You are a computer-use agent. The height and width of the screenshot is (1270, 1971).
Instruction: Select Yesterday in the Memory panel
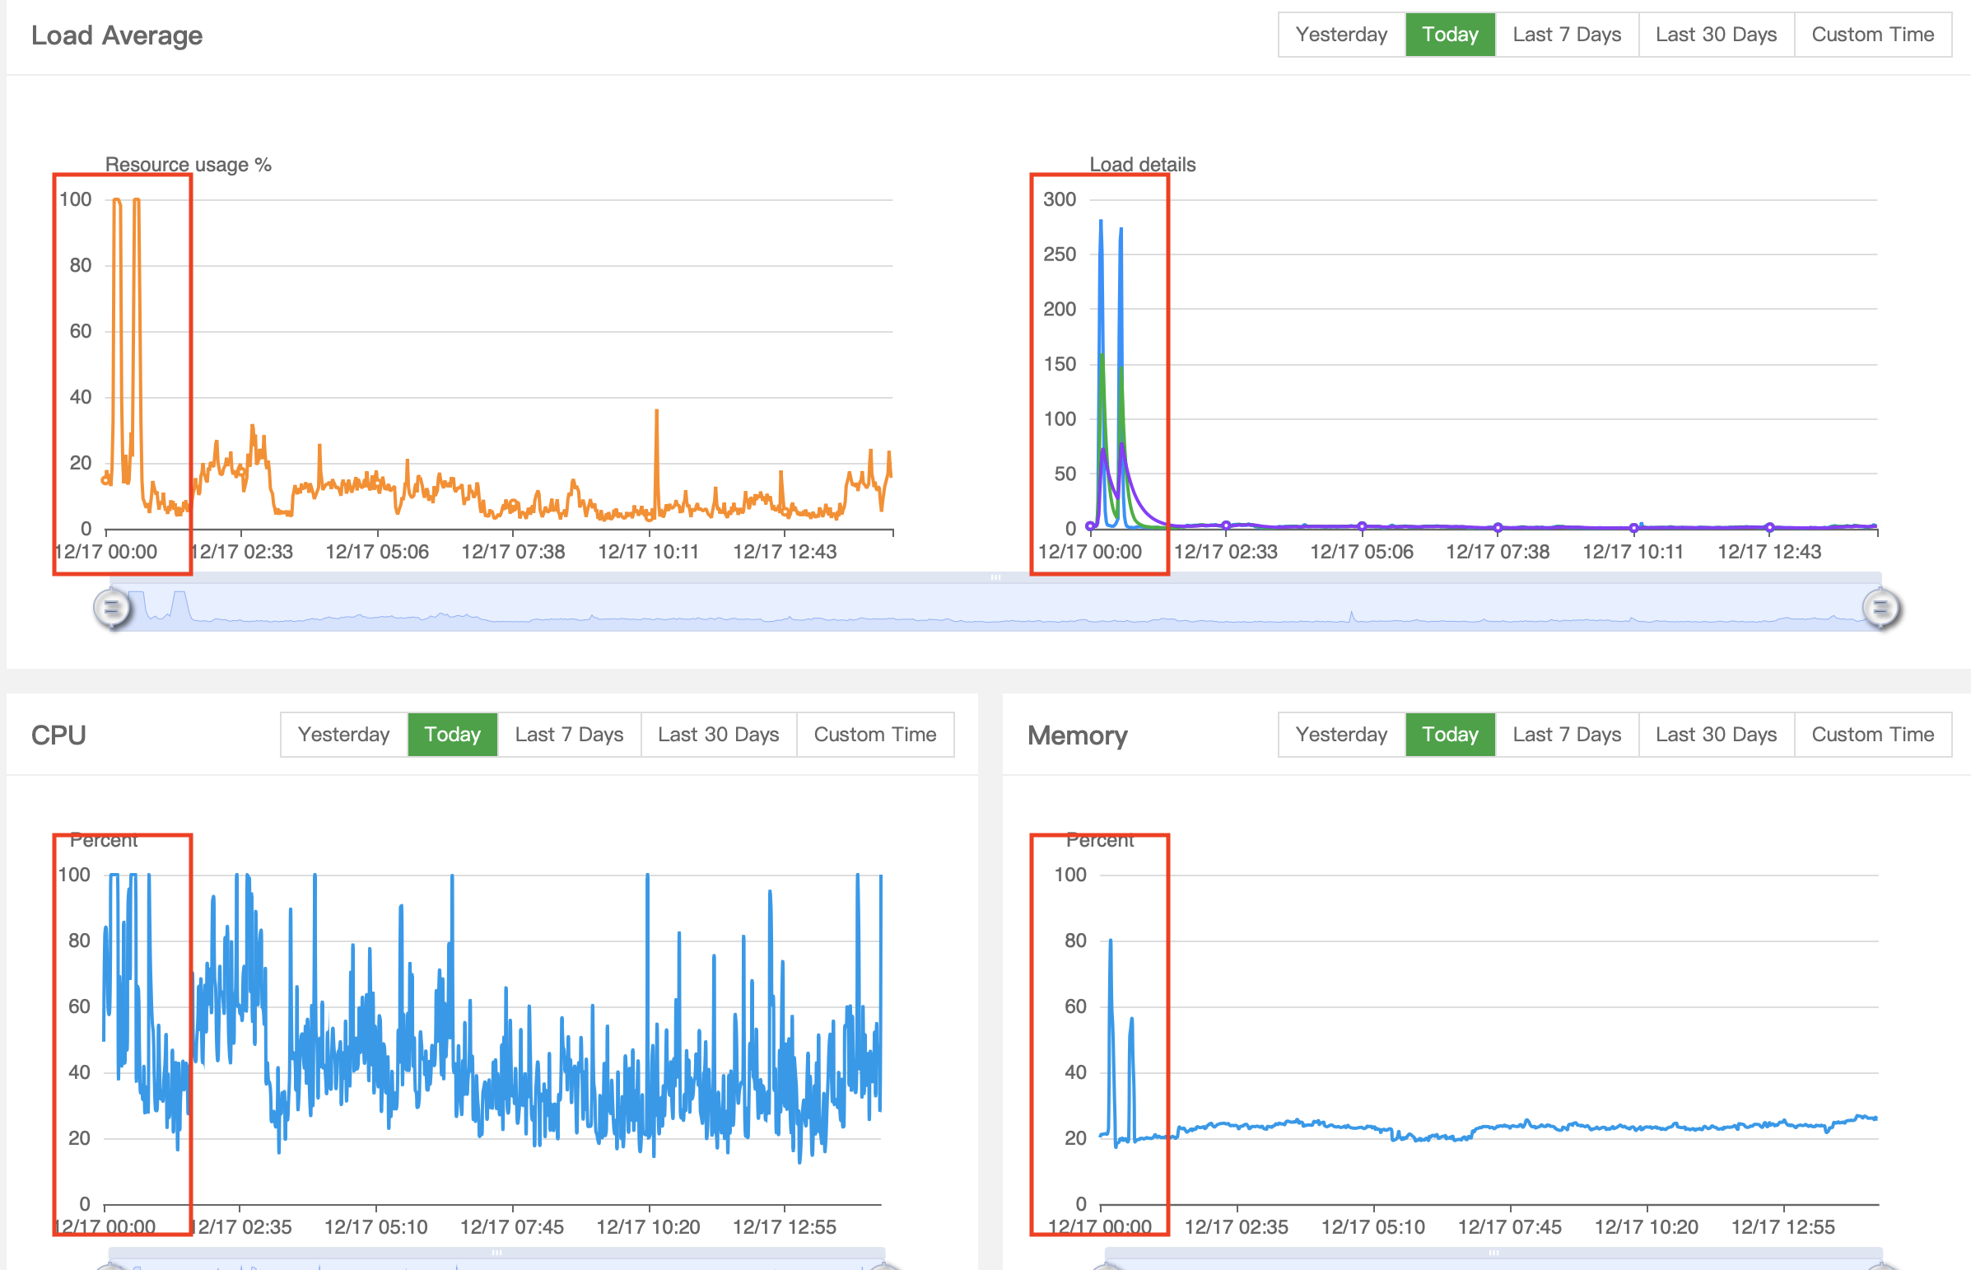(x=1341, y=735)
